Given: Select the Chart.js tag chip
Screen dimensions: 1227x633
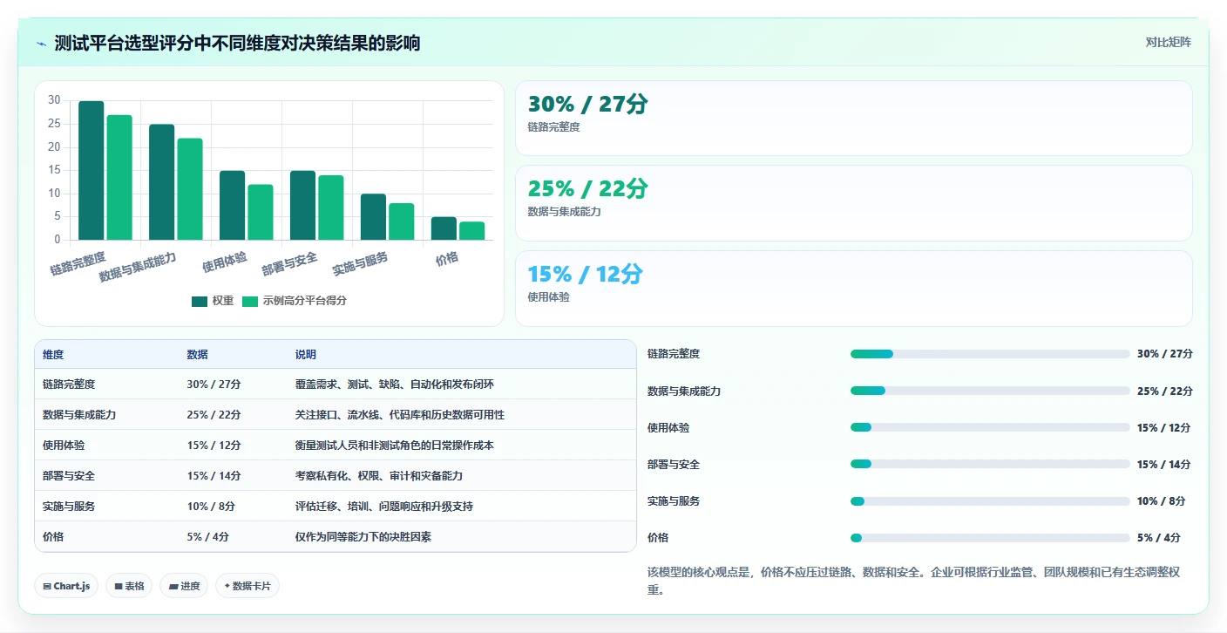Looking at the screenshot, I should coord(66,586).
